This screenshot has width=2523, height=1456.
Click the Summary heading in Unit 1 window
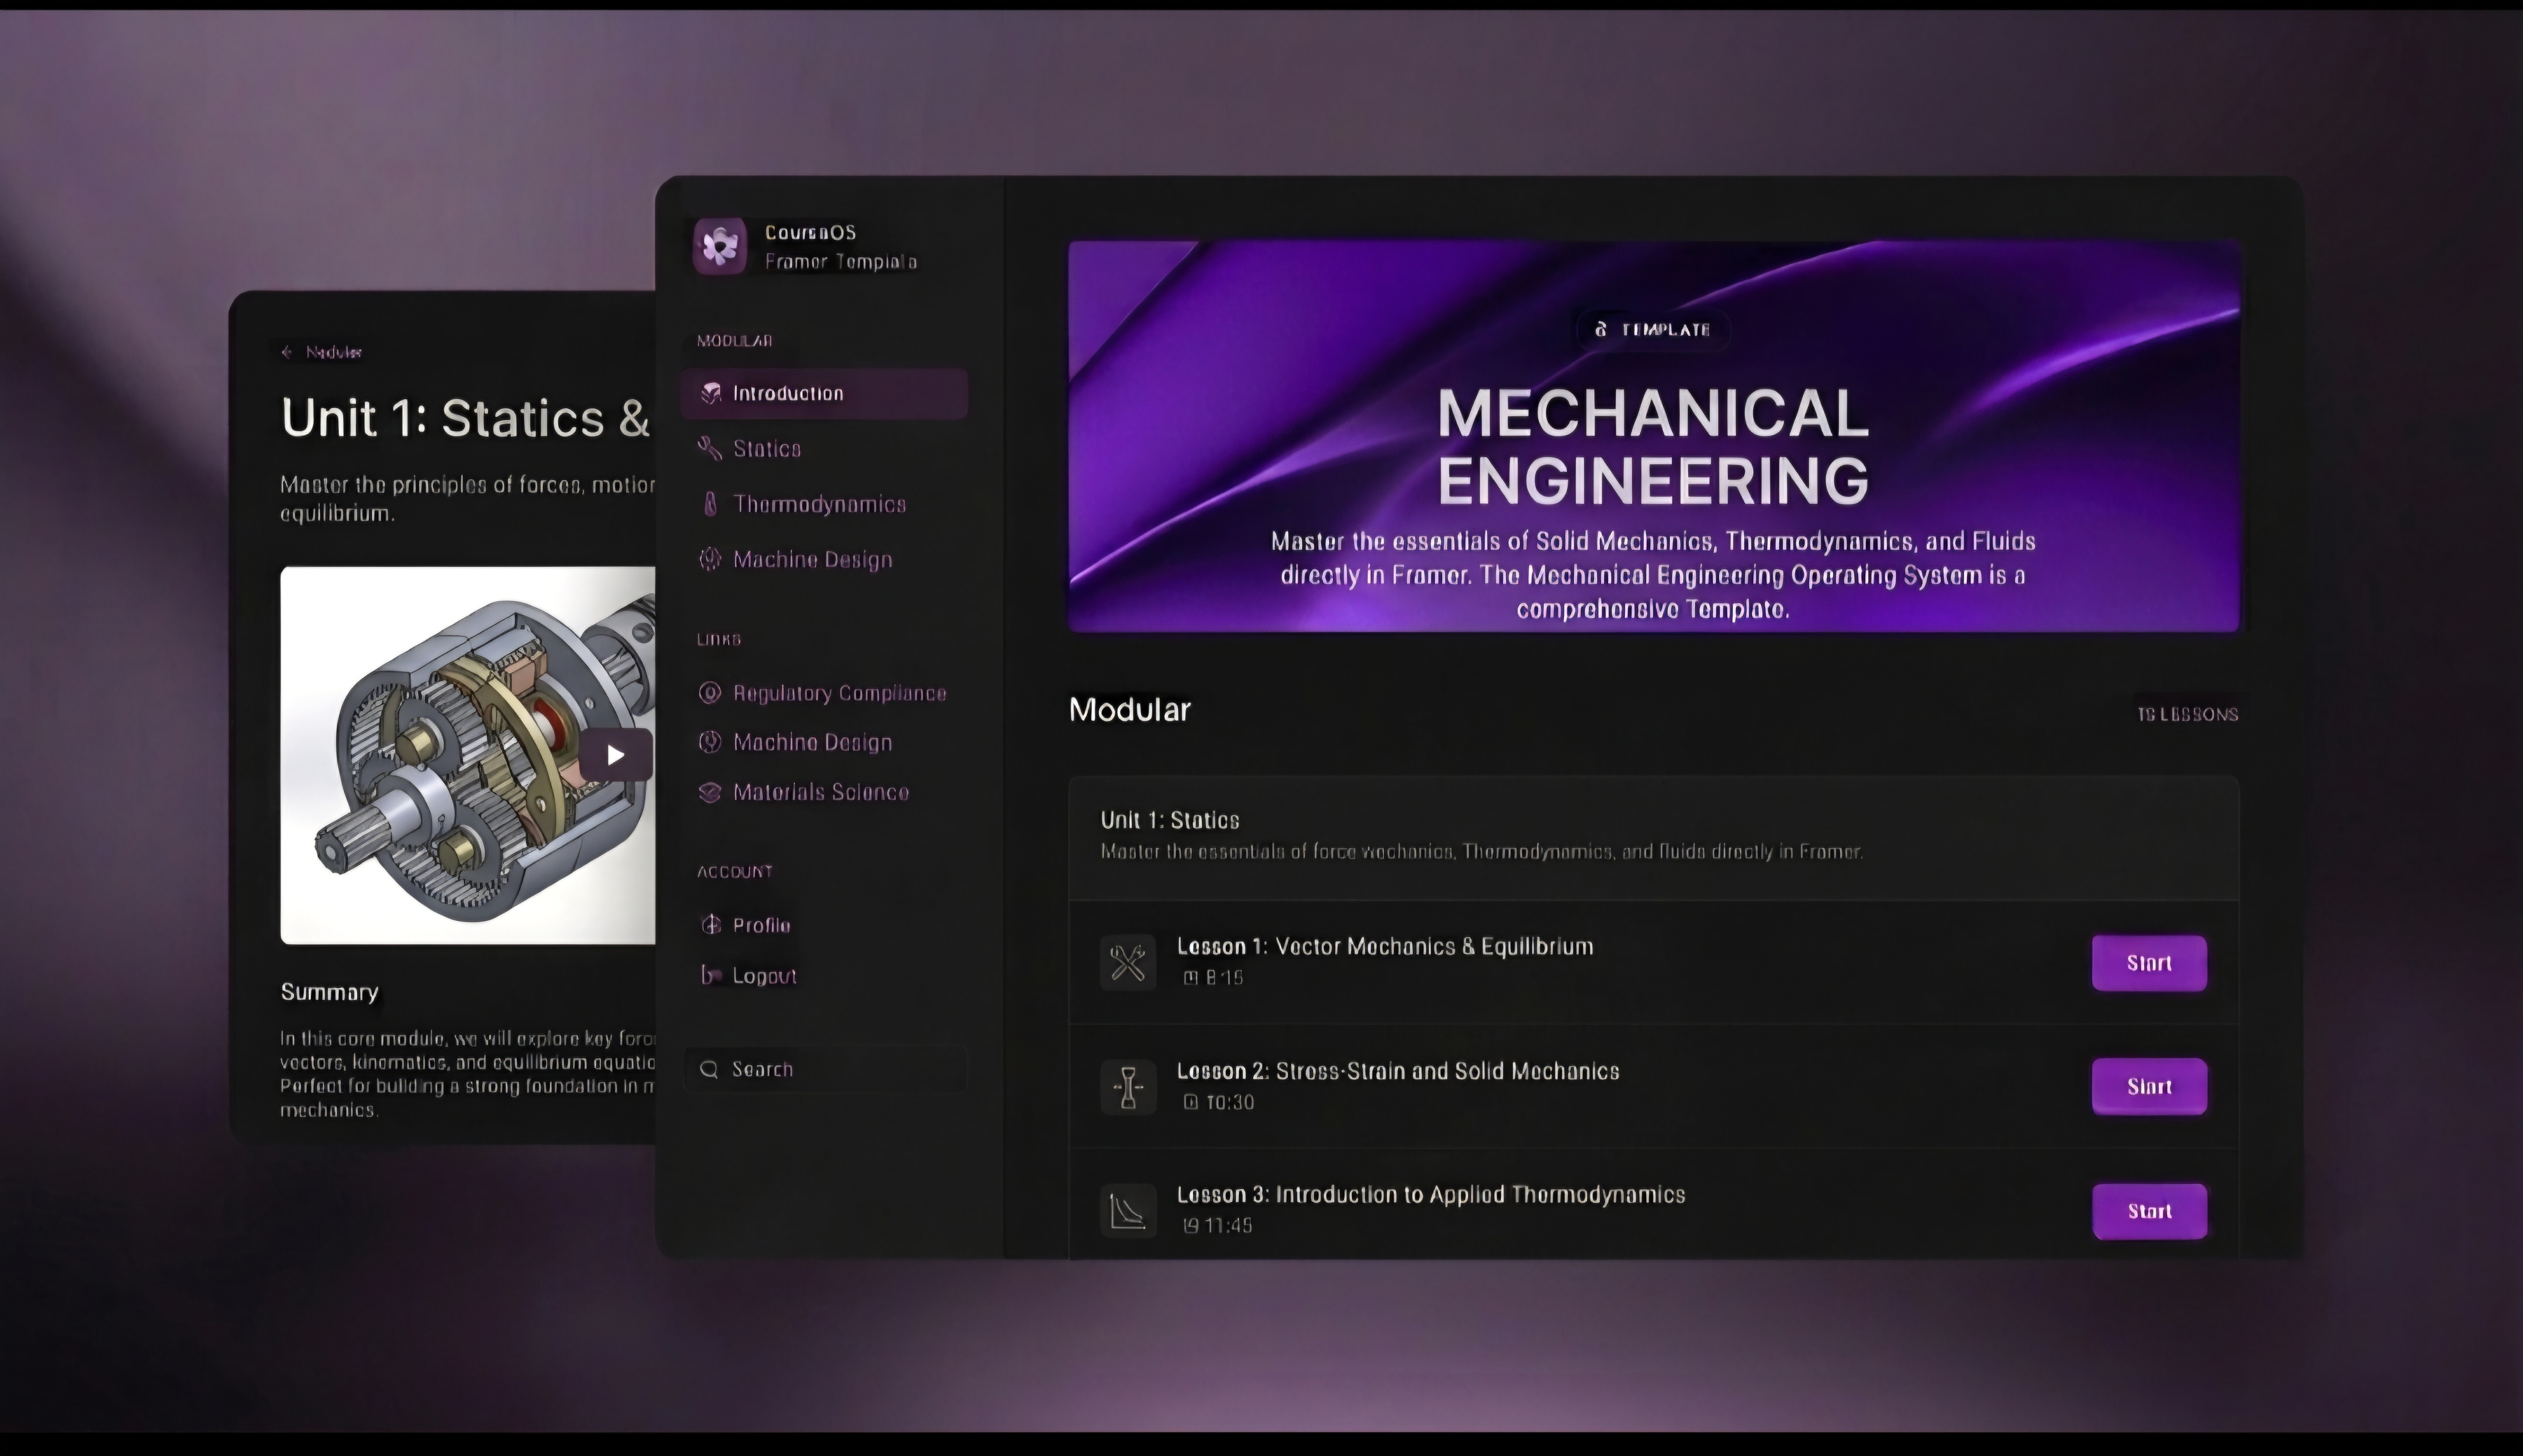pyautogui.click(x=329, y=991)
